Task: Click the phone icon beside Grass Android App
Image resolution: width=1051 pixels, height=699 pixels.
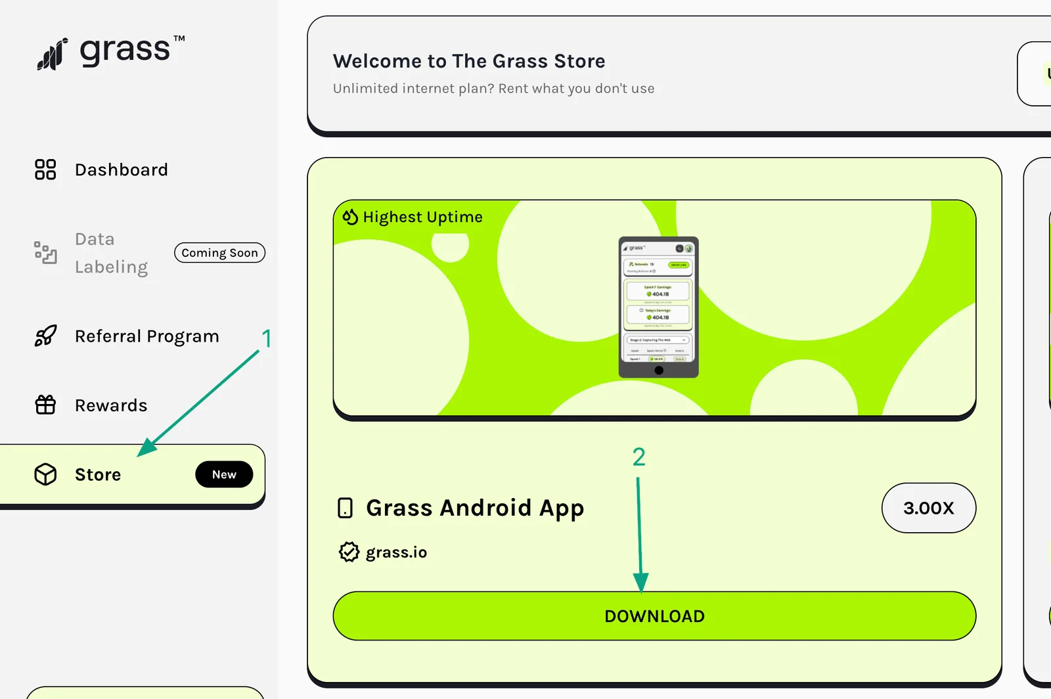Action: (345, 508)
